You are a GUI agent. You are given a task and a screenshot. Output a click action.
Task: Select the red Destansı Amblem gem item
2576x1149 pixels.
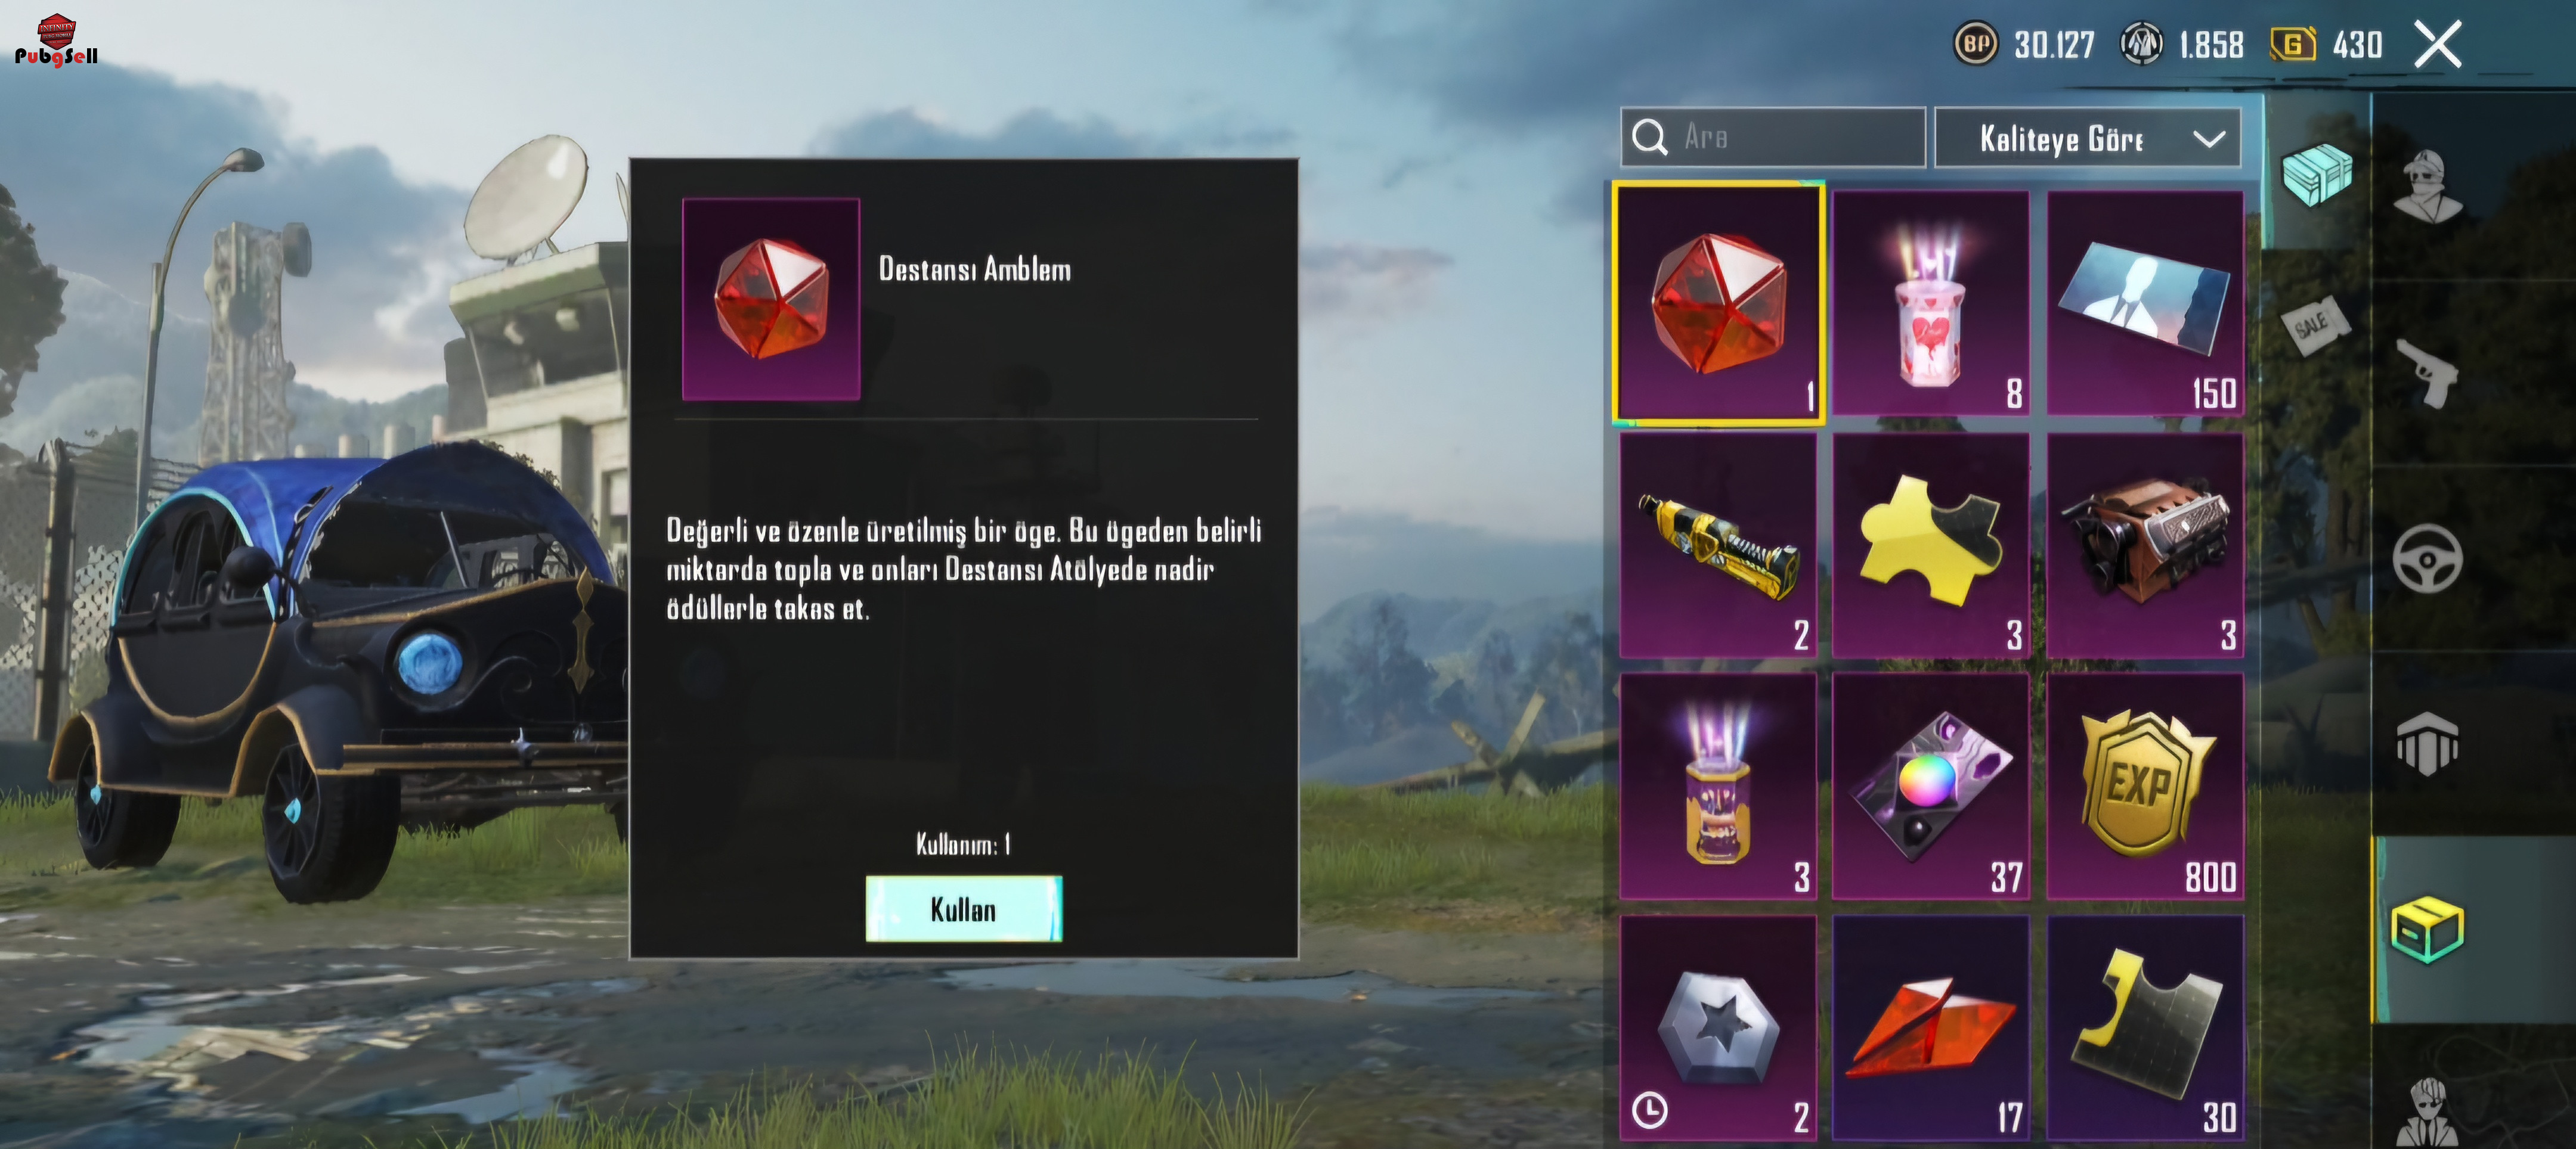1718,304
